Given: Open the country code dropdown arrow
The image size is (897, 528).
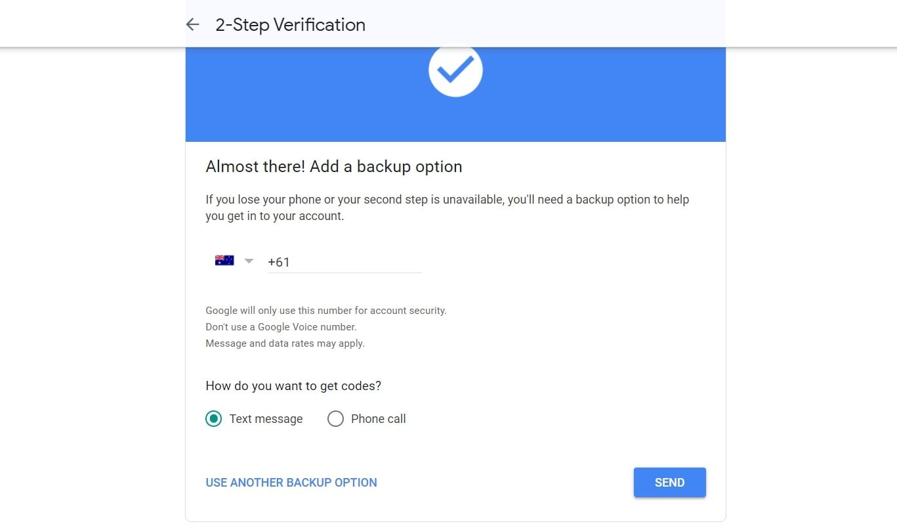Looking at the screenshot, I should click(249, 261).
